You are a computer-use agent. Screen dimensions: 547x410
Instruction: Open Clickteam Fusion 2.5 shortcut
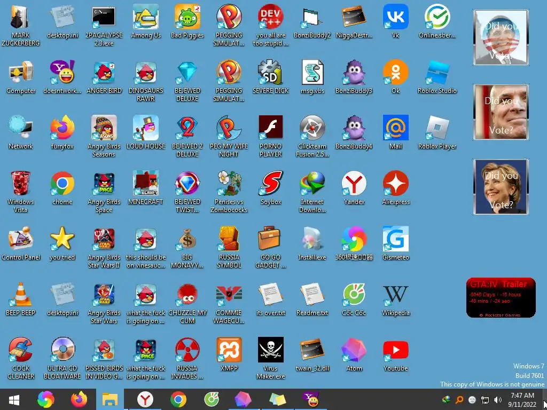click(x=312, y=136)
